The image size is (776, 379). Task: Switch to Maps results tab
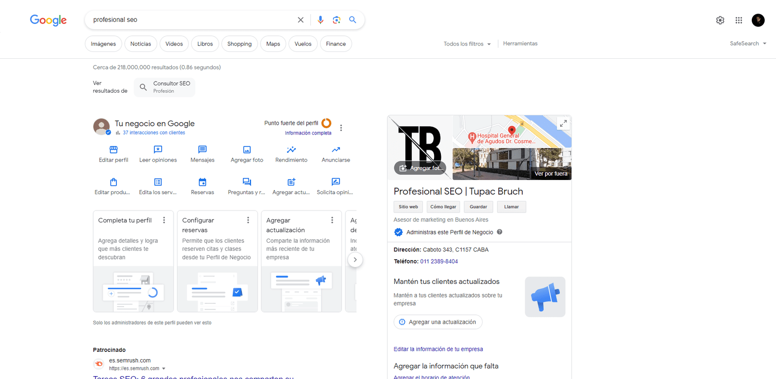pos(273,44)
